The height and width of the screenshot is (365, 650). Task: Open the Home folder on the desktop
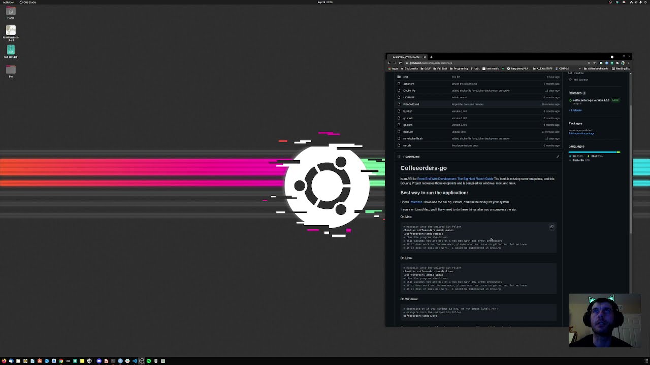11,13
